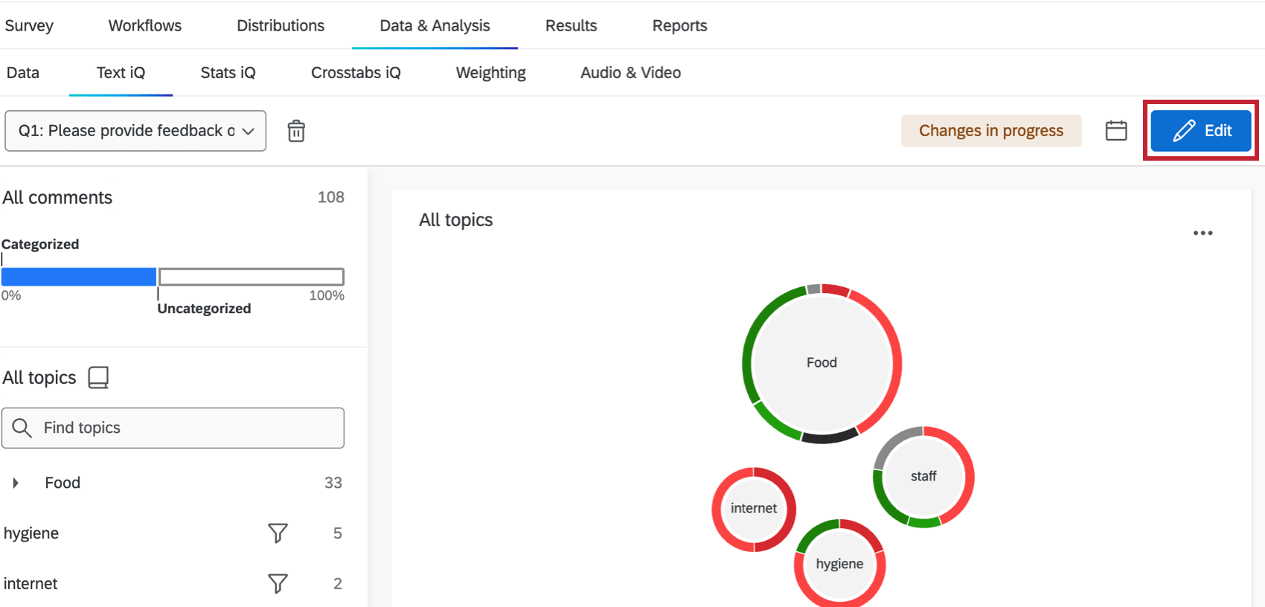Open the three-dot options menu

1202,233
